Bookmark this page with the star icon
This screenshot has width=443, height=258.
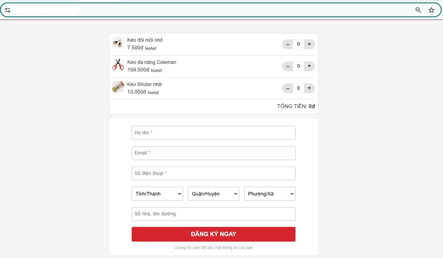pyautogui.click(x=432, y=10)
